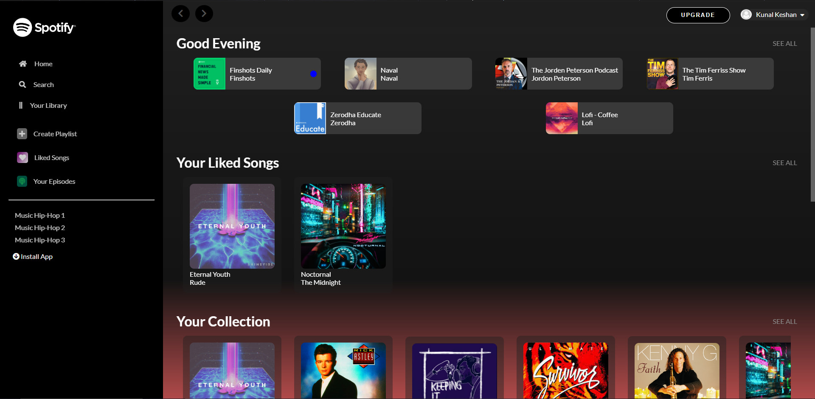
Task: Click the Install App download icon
Action: [x=16, y=256]
